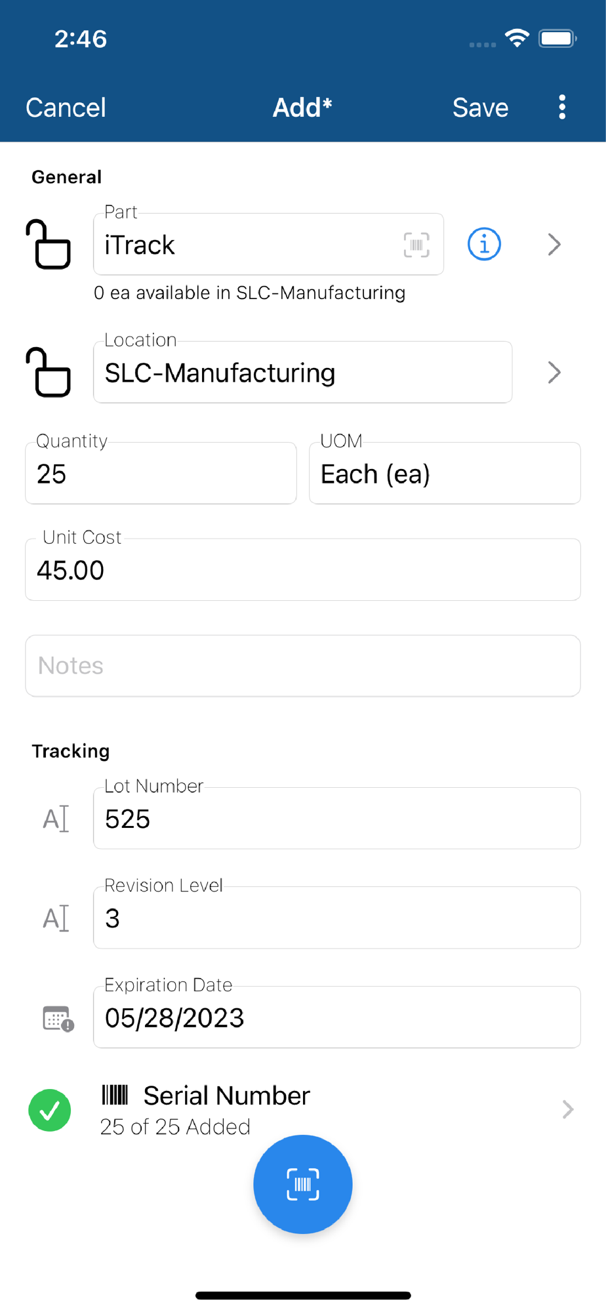The height and width of the screenshot is (1312, 606).
Task: Tap the barcode scan icon in Part field
Action: click(416, 245)
